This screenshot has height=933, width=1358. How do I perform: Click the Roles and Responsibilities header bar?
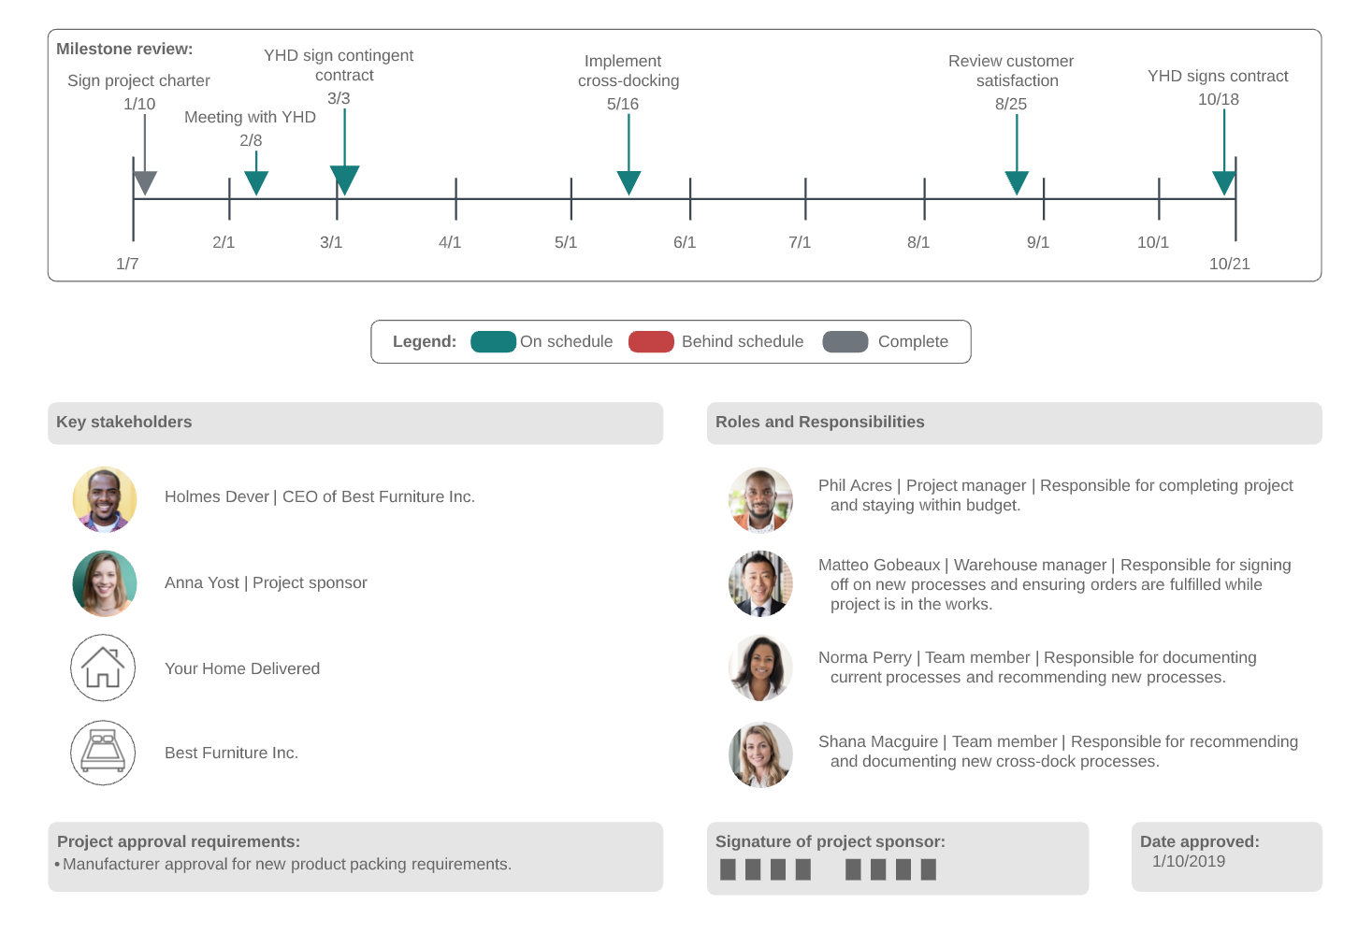click(x=1014, y=423)
